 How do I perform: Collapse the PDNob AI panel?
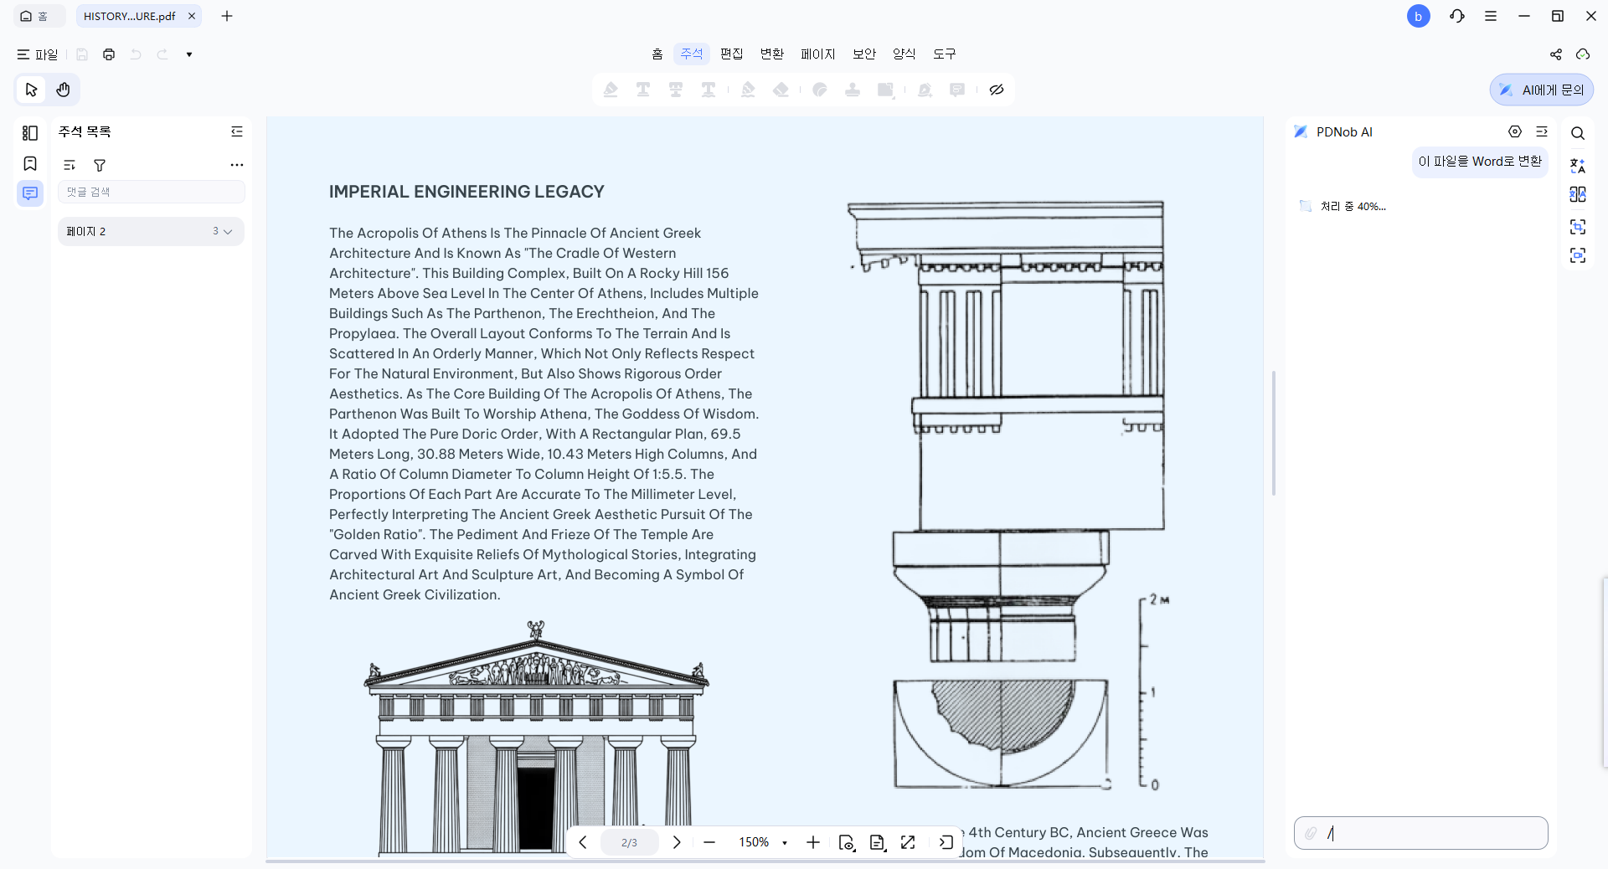tap(1542, 131)
